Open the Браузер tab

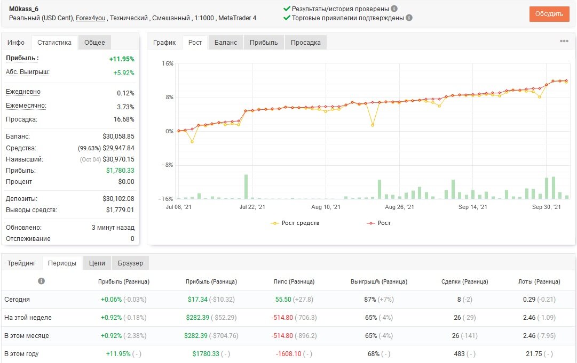point(130,263)
